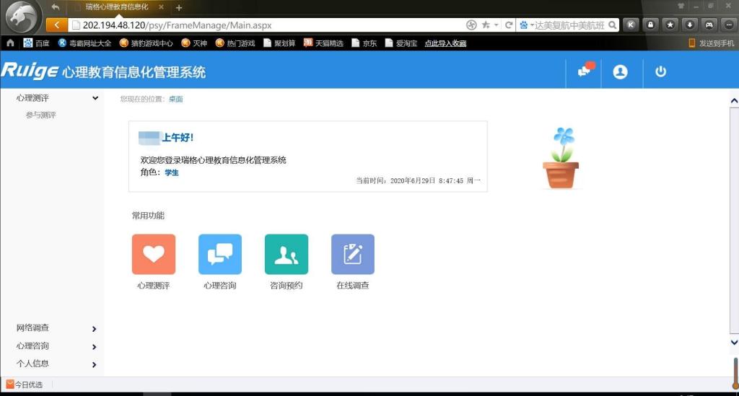739x396 pixels.
Task: Open a new browser tab
Action: click(179, 7)
